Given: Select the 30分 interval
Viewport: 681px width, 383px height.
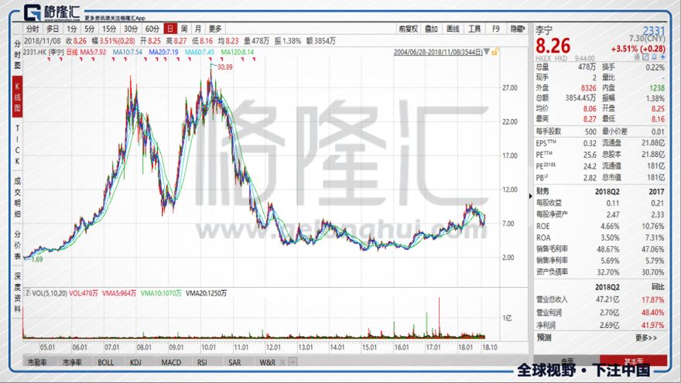Looking at the screenshot, I should pos(131,29).
